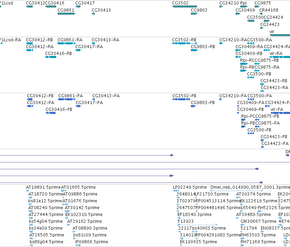Viewport: 290px width, 247px height.
Task: Select the CR44168 gene label
Action: point(269,10)
